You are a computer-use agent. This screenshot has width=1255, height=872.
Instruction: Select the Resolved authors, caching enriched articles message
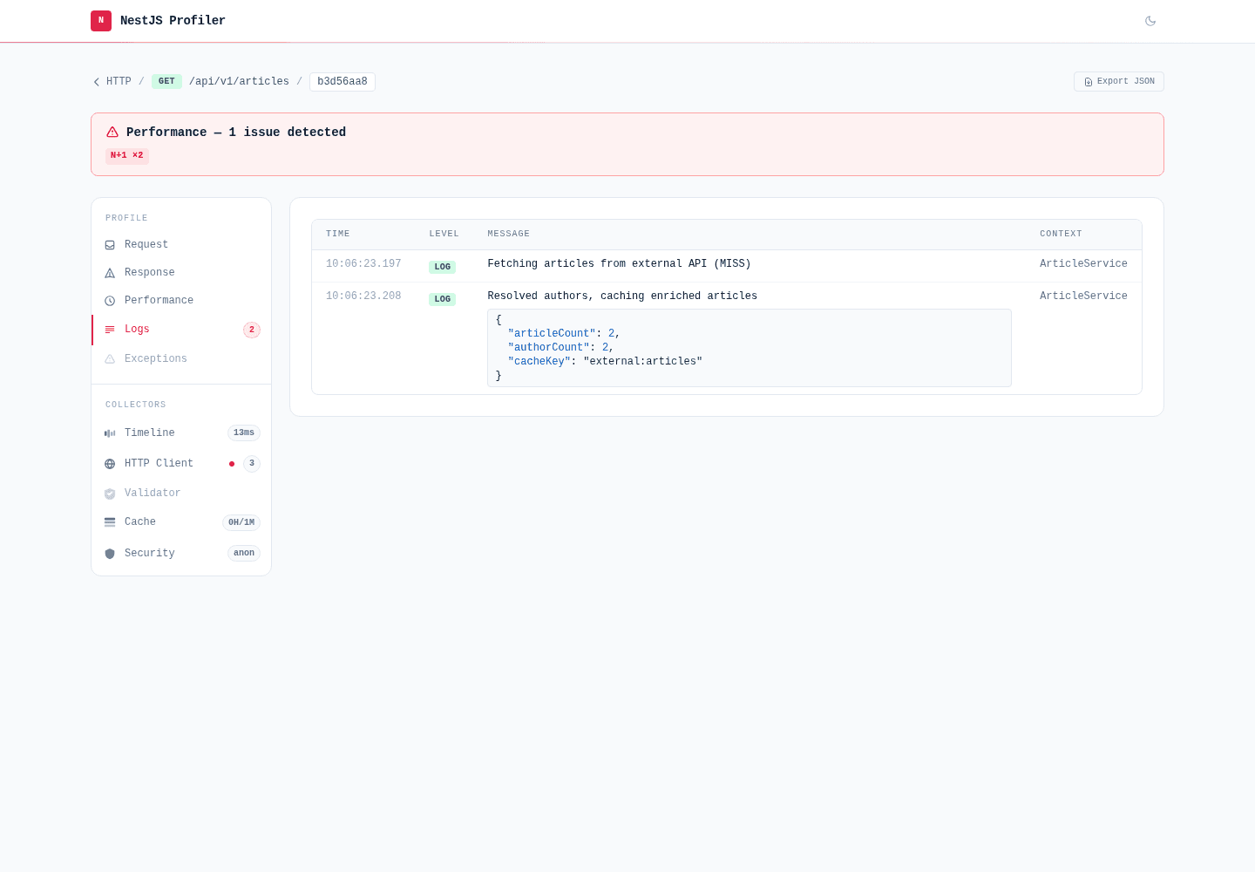pyautogui.click(x=622, y=296)
